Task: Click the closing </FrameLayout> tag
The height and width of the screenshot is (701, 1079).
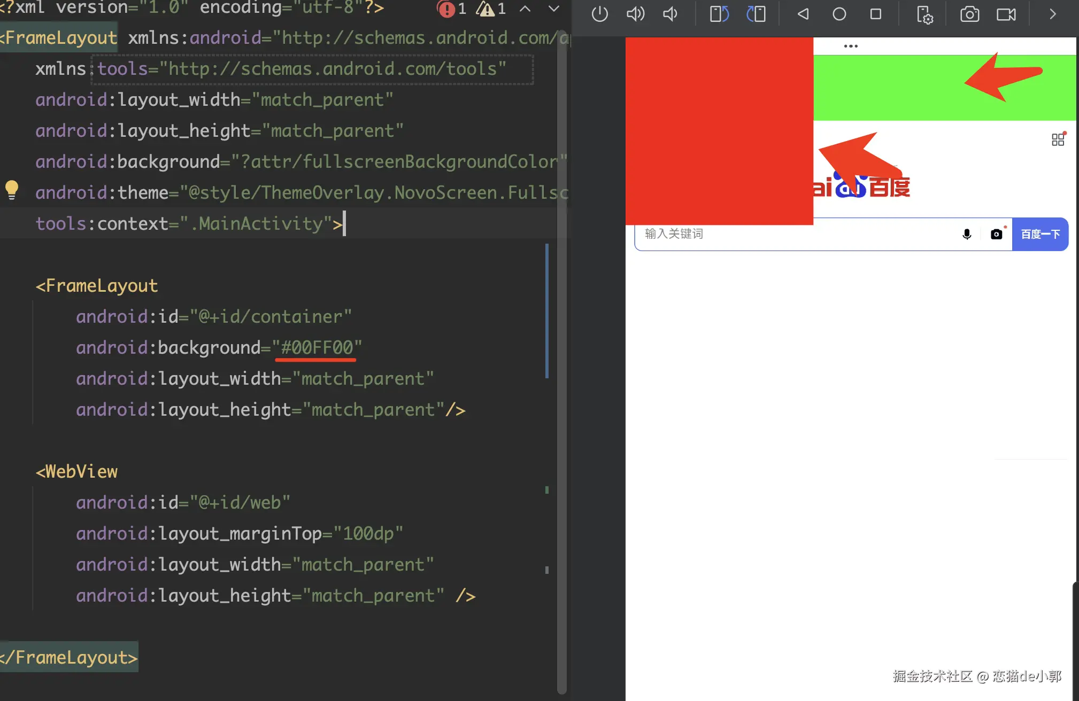Action: point(69,658)
